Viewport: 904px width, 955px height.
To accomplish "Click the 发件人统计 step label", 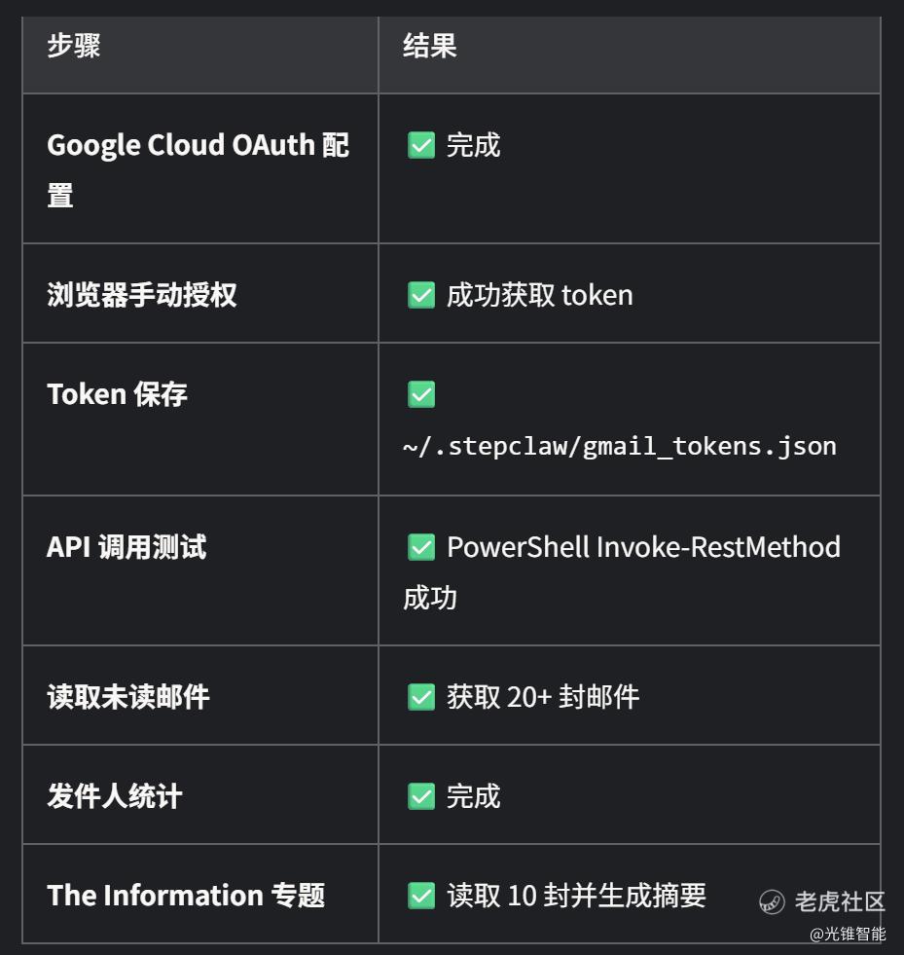I will click(x=115, y=796).
